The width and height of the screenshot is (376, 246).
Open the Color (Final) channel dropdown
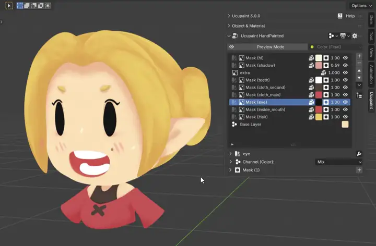[335, 47]
